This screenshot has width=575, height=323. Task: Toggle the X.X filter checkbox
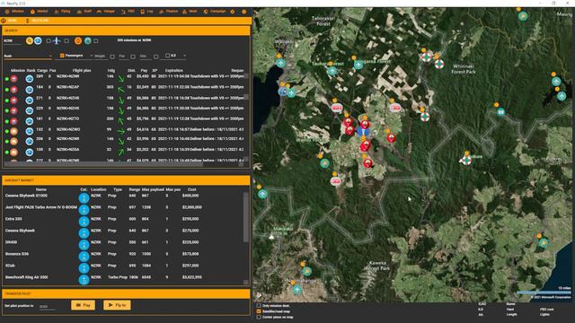(x=167, y=56)
